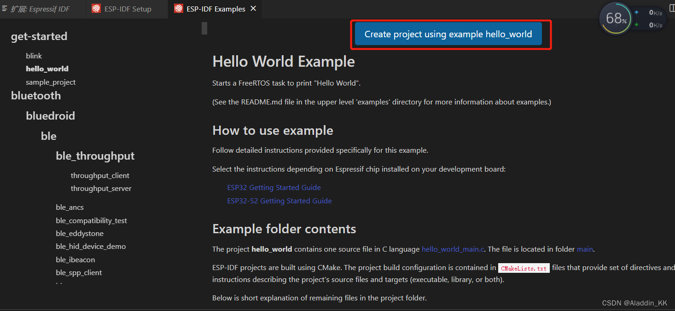Click the Hello World Example heading
This screenshot has height=311, width=675.
click(284, 62)
